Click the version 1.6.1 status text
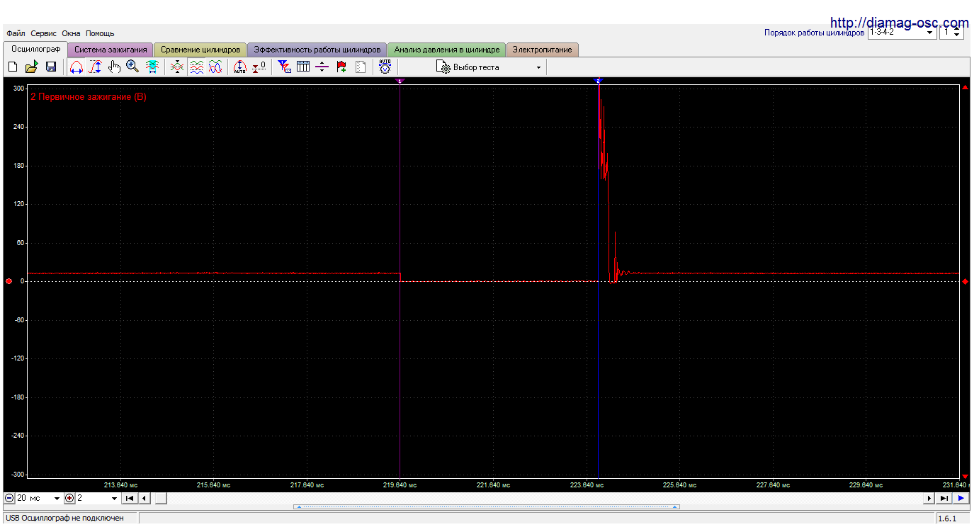This screenshot has width=979, height=527. point(947,518)
